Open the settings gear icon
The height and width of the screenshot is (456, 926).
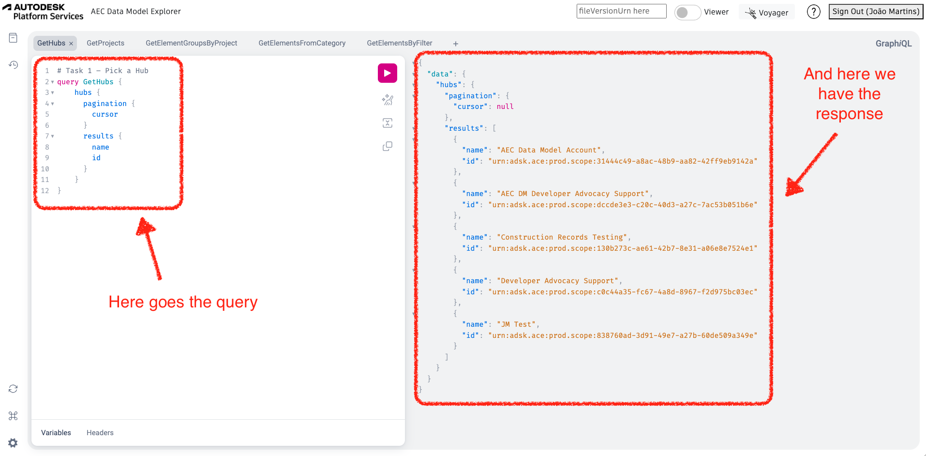[13, 443]
